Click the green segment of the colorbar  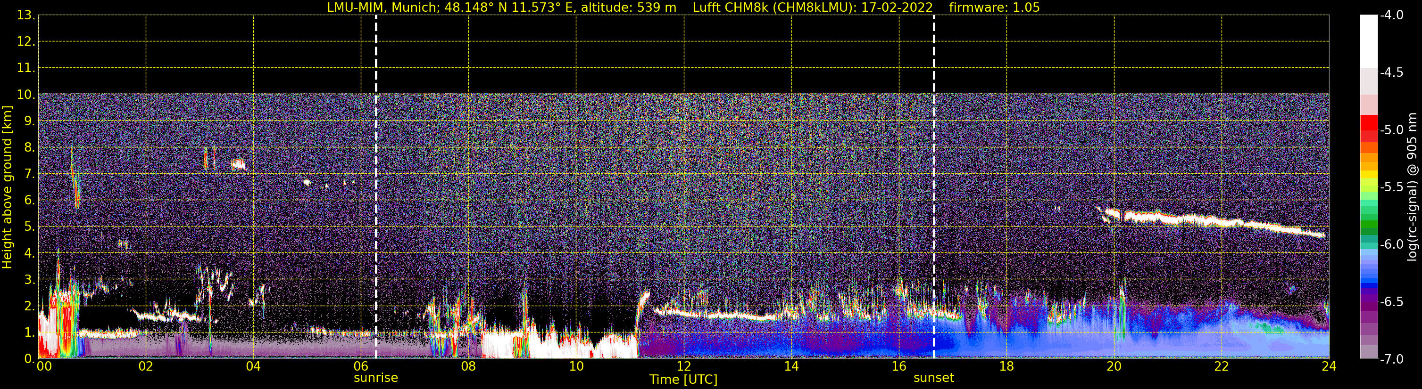click(1368, 224)
